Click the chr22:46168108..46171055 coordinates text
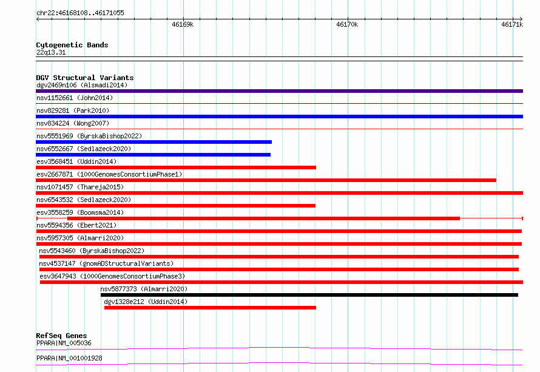Image resolution: width=540 pixels, height=372 pixels. (80, 13)
